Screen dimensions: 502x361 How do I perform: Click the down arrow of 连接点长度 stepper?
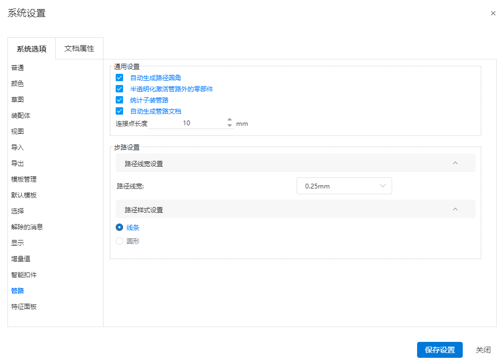230,126
